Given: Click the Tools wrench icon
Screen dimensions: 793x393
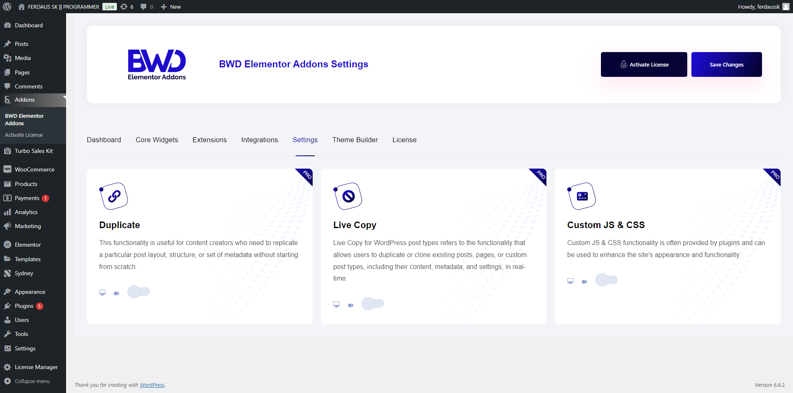Looking at the screenshot, I should point(7,334).
